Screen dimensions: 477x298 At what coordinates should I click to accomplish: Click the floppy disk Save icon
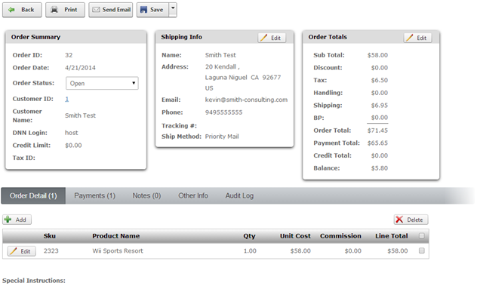(x=143, y=10)
